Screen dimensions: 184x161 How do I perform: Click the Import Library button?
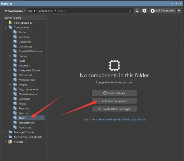114,93
